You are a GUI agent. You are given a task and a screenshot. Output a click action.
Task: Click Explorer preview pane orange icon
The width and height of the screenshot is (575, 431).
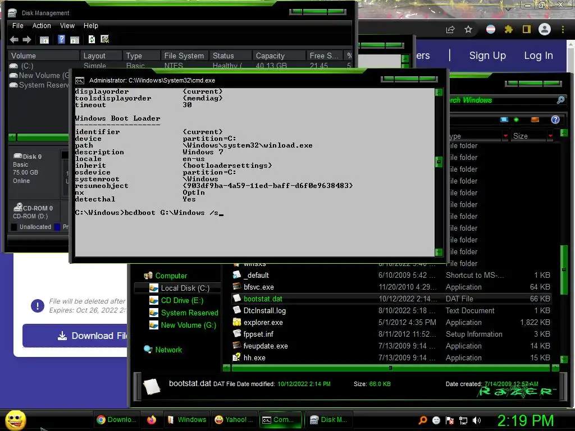click(x=535, y=120)
